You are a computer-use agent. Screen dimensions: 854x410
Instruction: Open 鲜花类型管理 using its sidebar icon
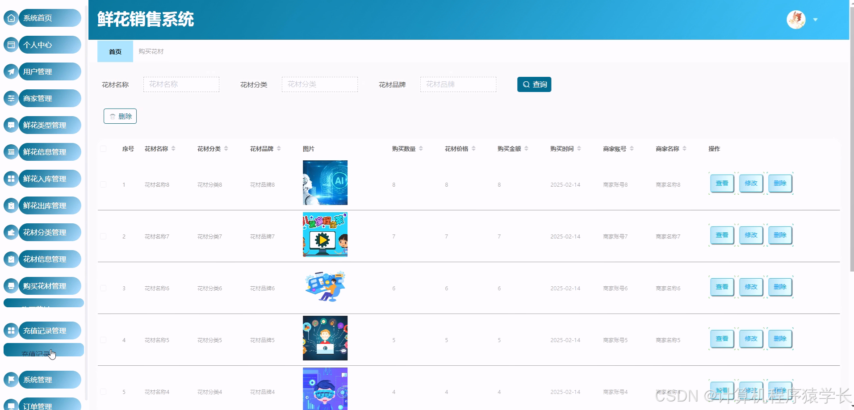coord(11,125)
